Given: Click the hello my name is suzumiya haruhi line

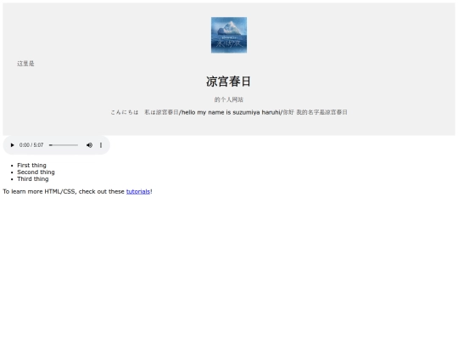Looking at the screenshot, I should [x=229, y=112].
